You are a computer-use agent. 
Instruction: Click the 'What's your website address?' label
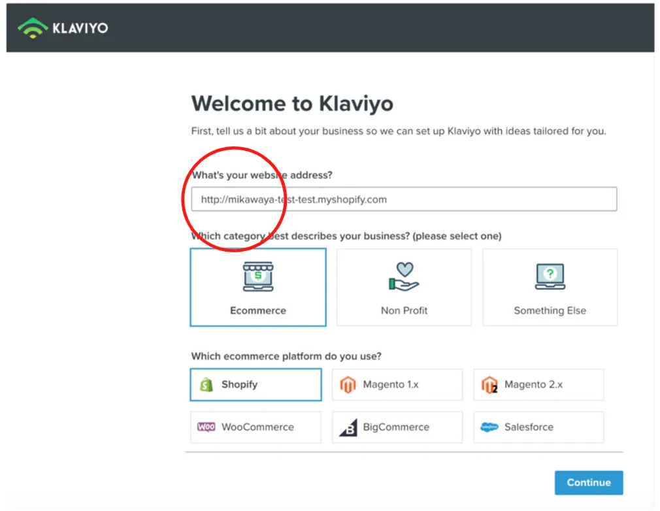[x=262, y=175]
